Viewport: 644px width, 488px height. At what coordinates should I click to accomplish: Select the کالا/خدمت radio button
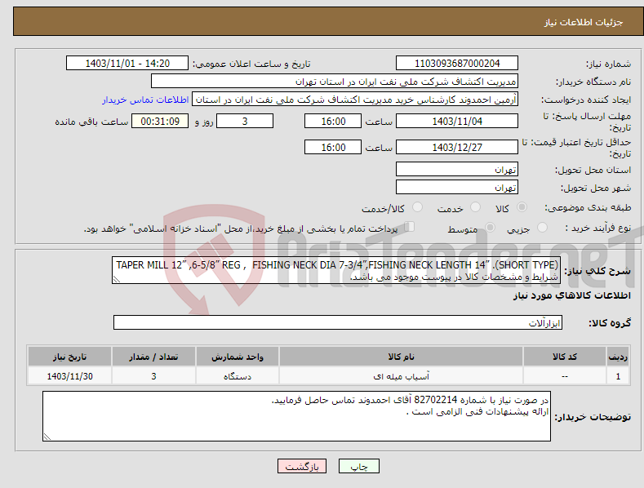coord(417,207)
